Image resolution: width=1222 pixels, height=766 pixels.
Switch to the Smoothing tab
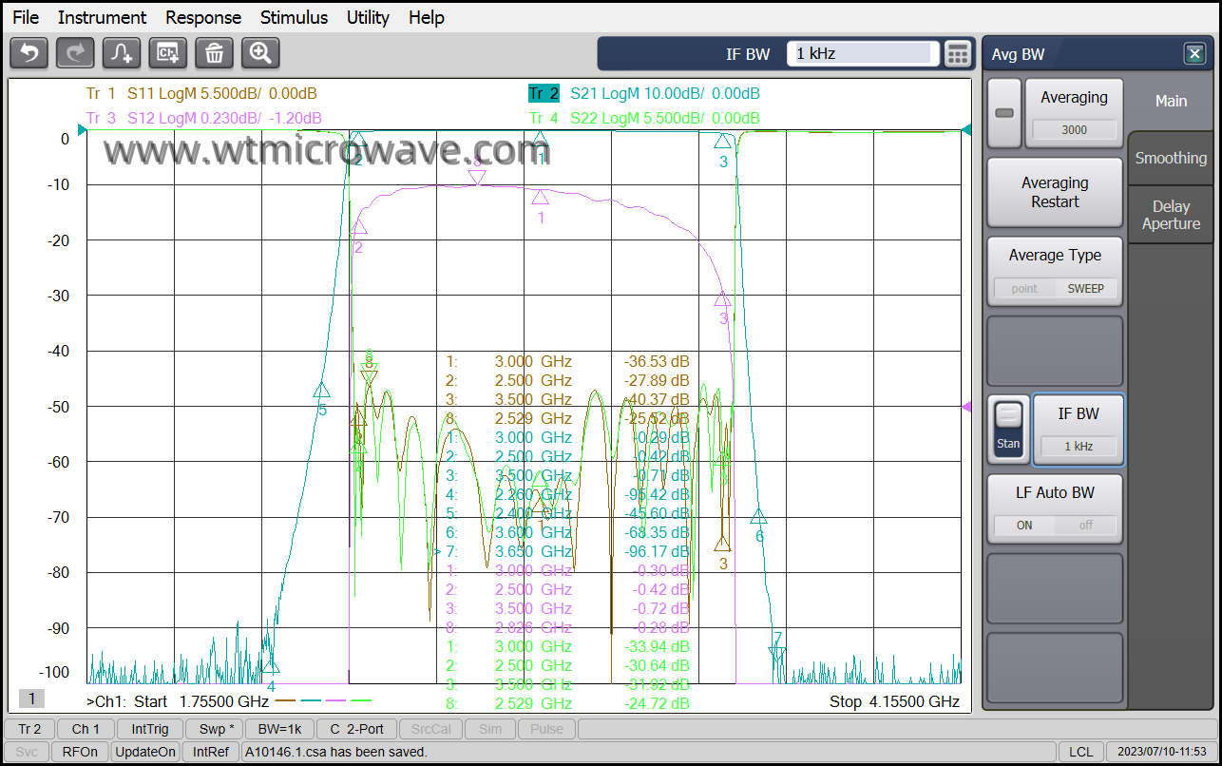(1171, 158)
